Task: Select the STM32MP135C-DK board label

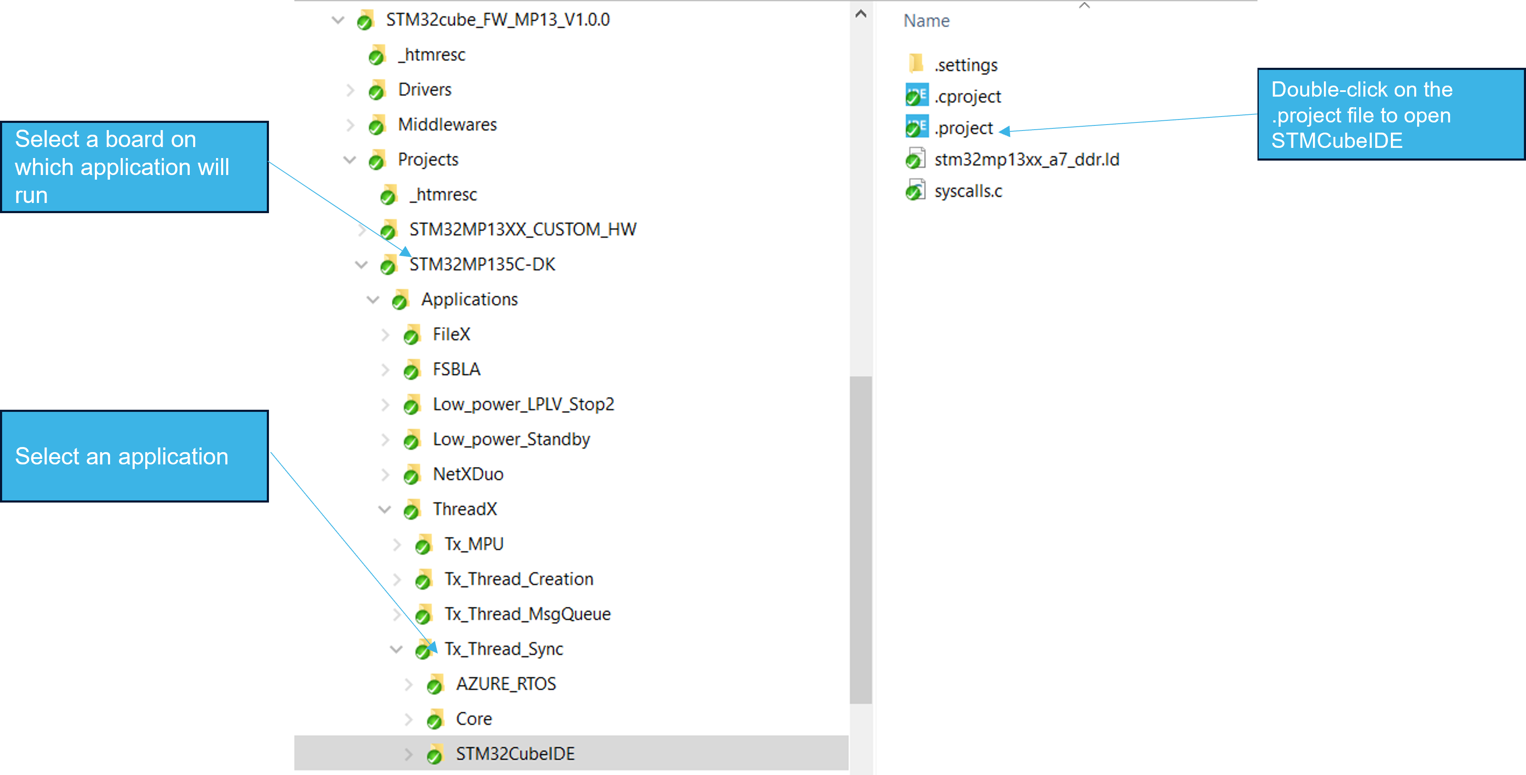Action: 482,265
